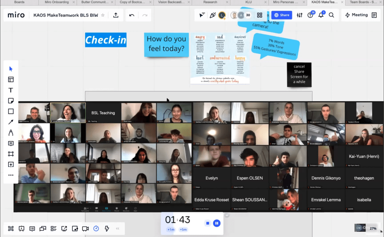384x237 pixels.
Task: Click the 27% zoom level indicator
Action: coord(373,228)
